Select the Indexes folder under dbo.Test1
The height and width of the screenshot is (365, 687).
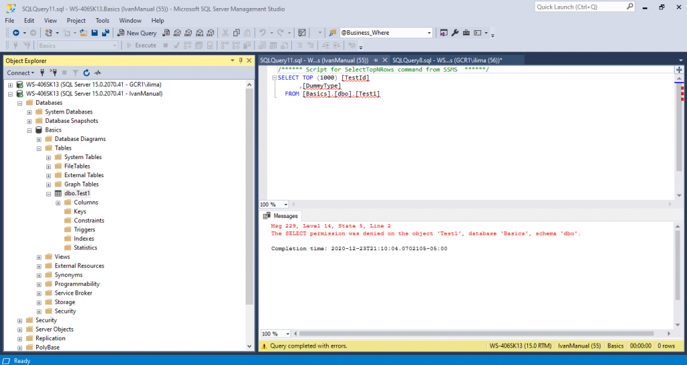coord(84,239)
